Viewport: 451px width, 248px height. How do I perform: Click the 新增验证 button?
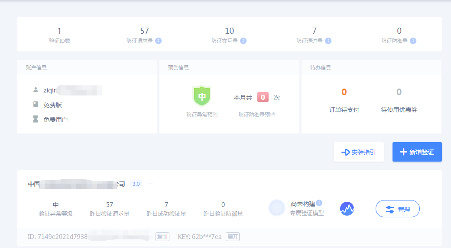tap(417, 152)
